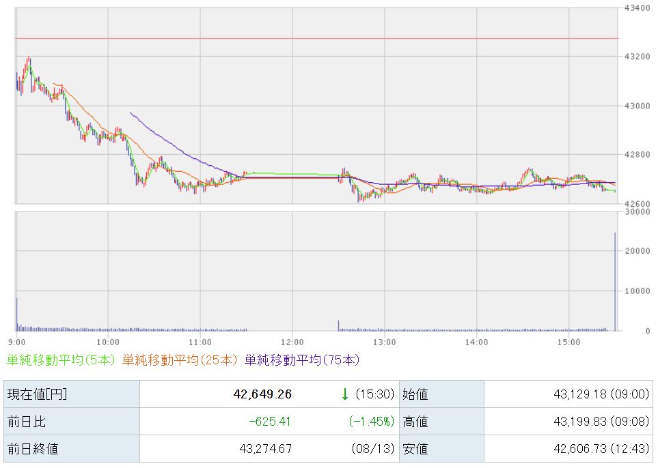The image size is (658, 468).
Task: Click the 9:00 time axis label
Action: [16, 342]
